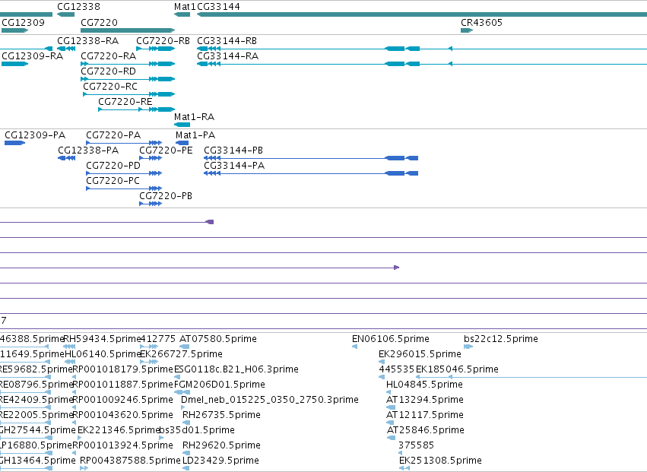The width and height of the screenshot is (647, 472).
Task: Click EST EK296015.5prime
Action: pyautogui.click(x=420, y=354)
